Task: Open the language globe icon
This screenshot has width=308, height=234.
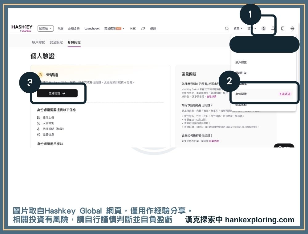Action: tap(292, 28)
